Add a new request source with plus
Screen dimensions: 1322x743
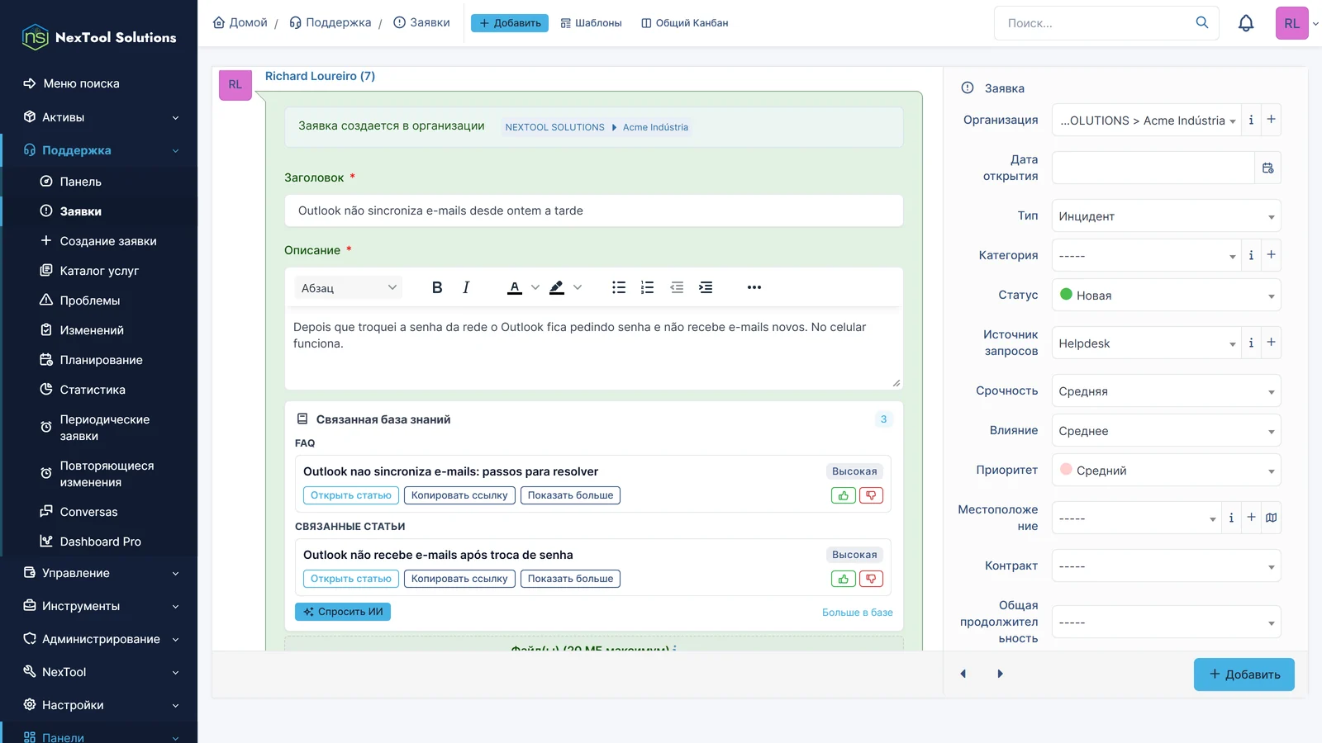point(1272,343)
